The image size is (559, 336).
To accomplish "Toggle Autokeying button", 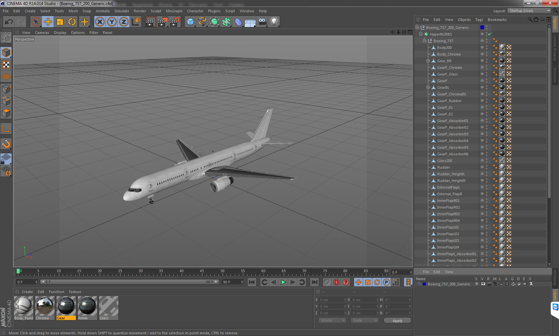I will (336, 282).
